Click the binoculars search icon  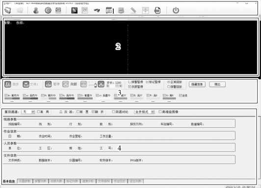tap(97, 10)
